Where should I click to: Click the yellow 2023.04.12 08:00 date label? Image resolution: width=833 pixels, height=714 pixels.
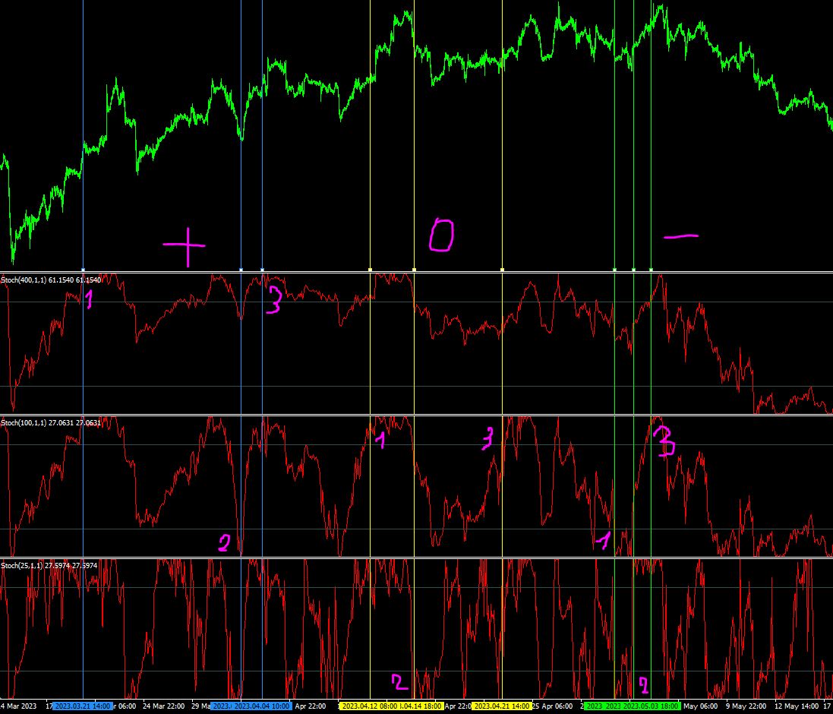click(369, 706)
